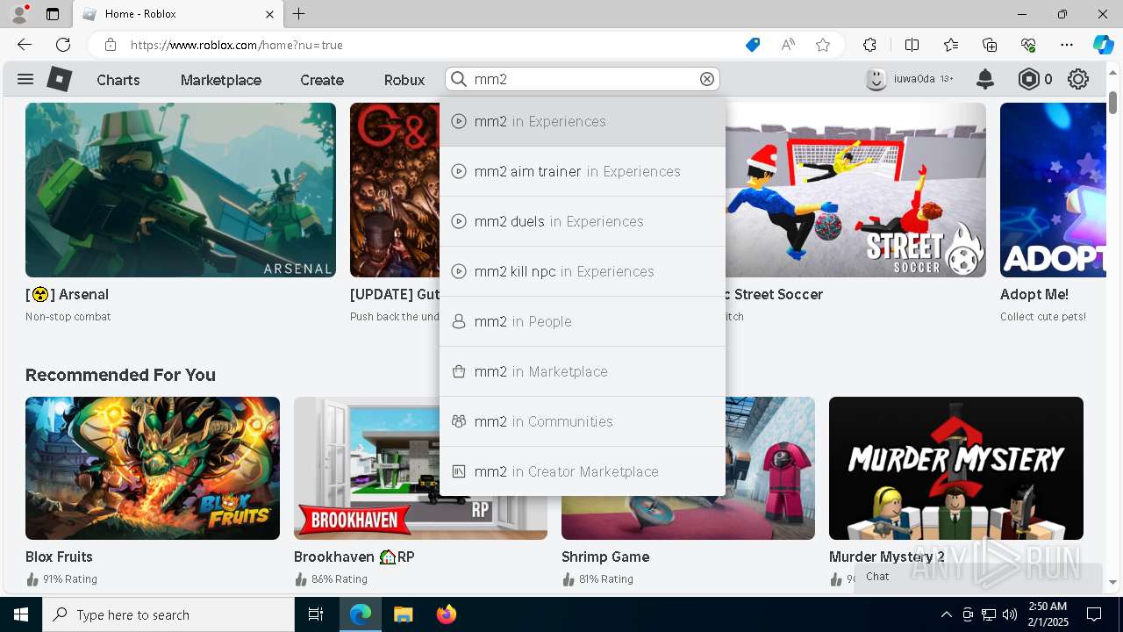Choose 'mm2 aim trainer' suggestion
Image resolution: width=1123 pixels, height=632 pixels.
[x=583, y=171]
